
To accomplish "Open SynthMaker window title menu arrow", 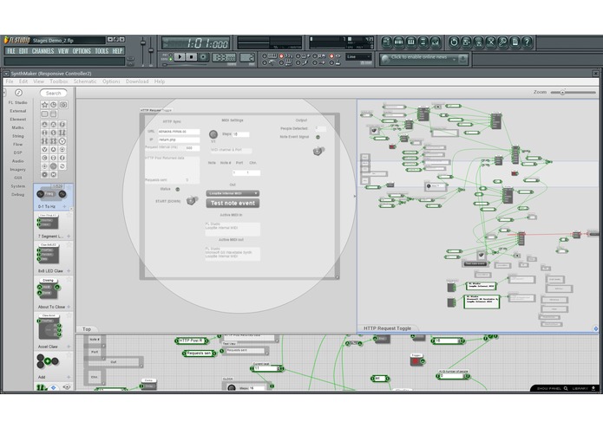I will pyautogui.click(x=7, y=74).
